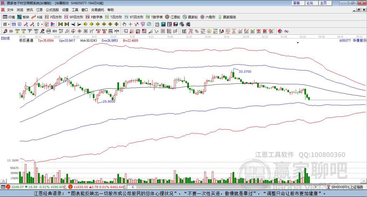Viewport: 367px width, 197px height.
Task: Open the 窗口 menu
Action: pos(85,10)
